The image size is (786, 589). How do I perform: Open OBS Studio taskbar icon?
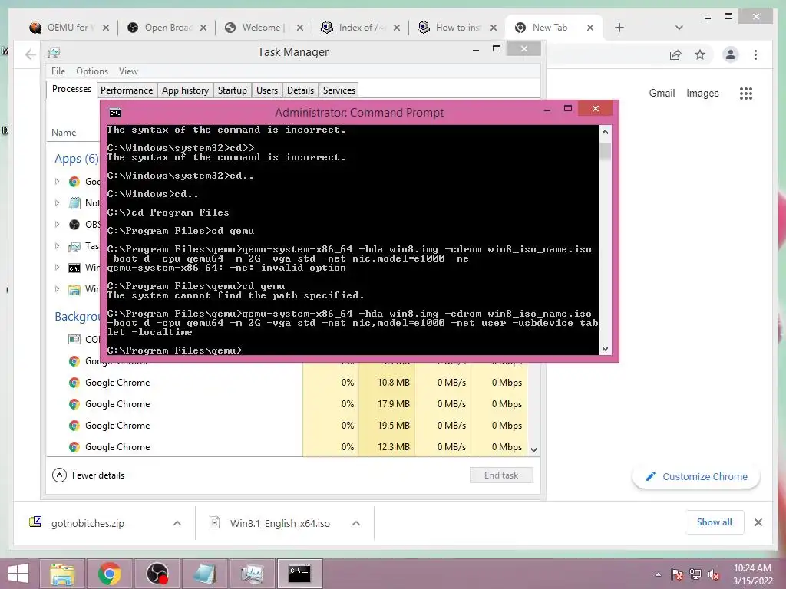click(x=157, y=574)
